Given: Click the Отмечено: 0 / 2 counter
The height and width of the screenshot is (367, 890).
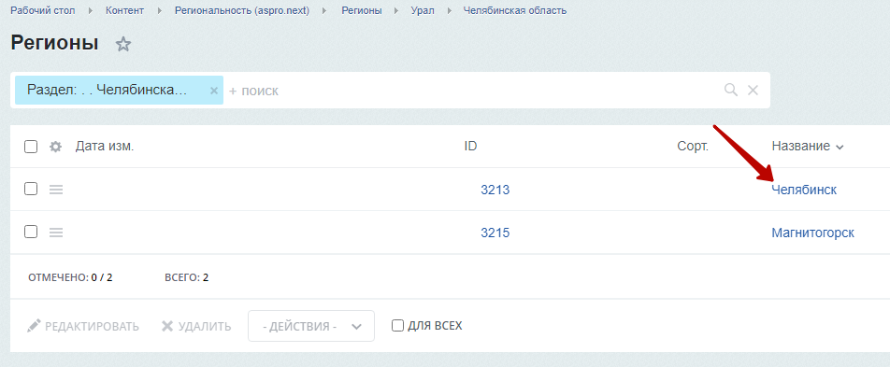Looking at the screenshot, I should click(70, 277).
